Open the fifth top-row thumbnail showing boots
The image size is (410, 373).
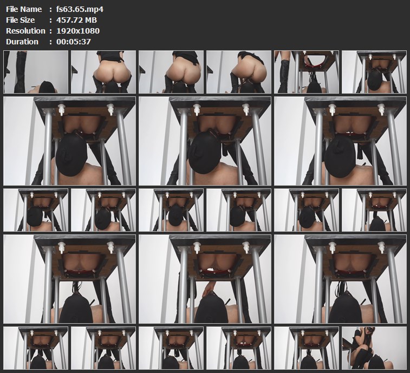coord(307,72)
